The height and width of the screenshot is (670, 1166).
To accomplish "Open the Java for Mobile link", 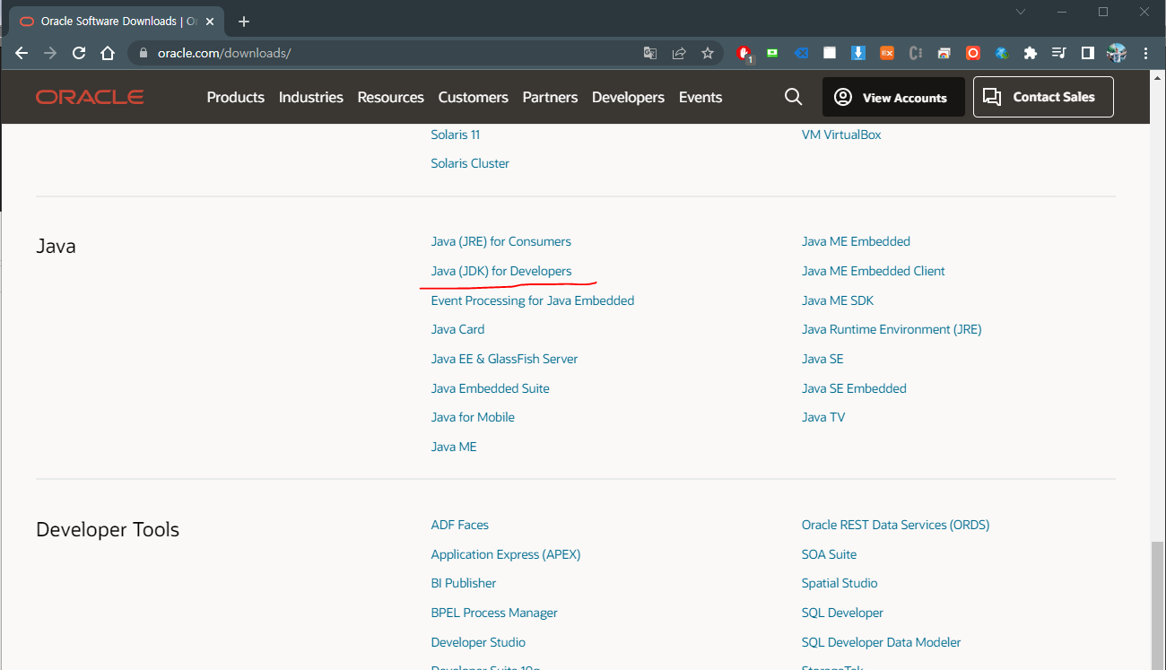I will (x=473, y=417).
